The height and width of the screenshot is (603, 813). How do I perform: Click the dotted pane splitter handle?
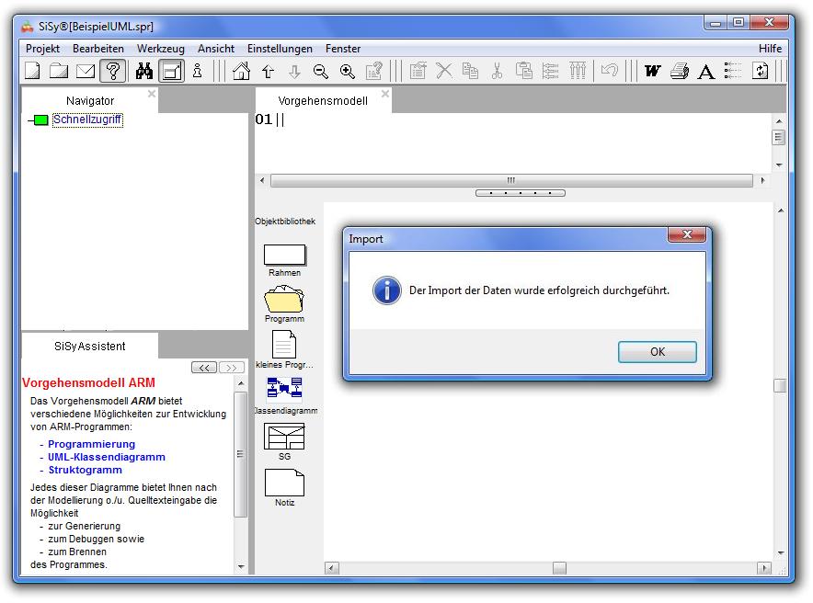520,193
